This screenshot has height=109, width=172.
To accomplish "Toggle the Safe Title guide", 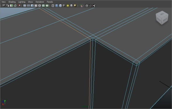I will 47,6.
